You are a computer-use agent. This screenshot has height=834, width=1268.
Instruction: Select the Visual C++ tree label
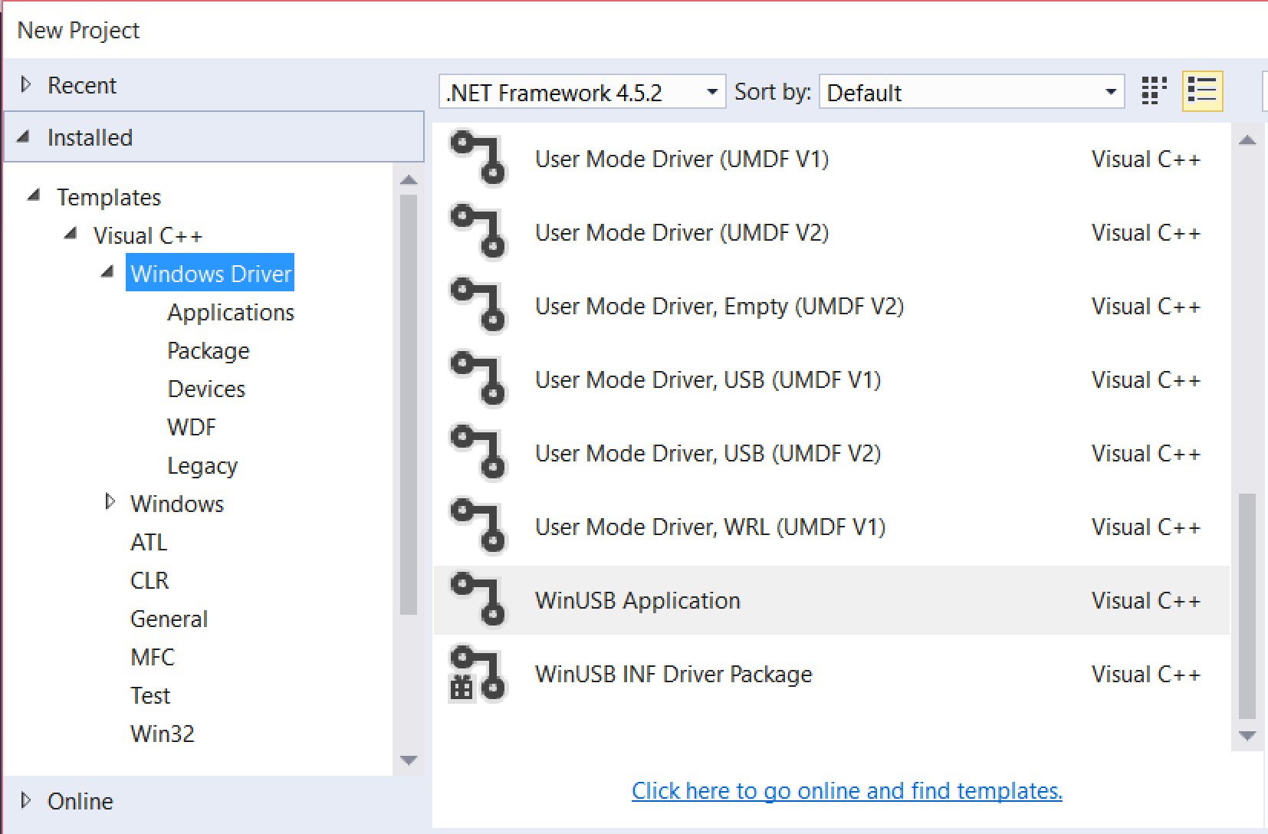pos(148,235)
